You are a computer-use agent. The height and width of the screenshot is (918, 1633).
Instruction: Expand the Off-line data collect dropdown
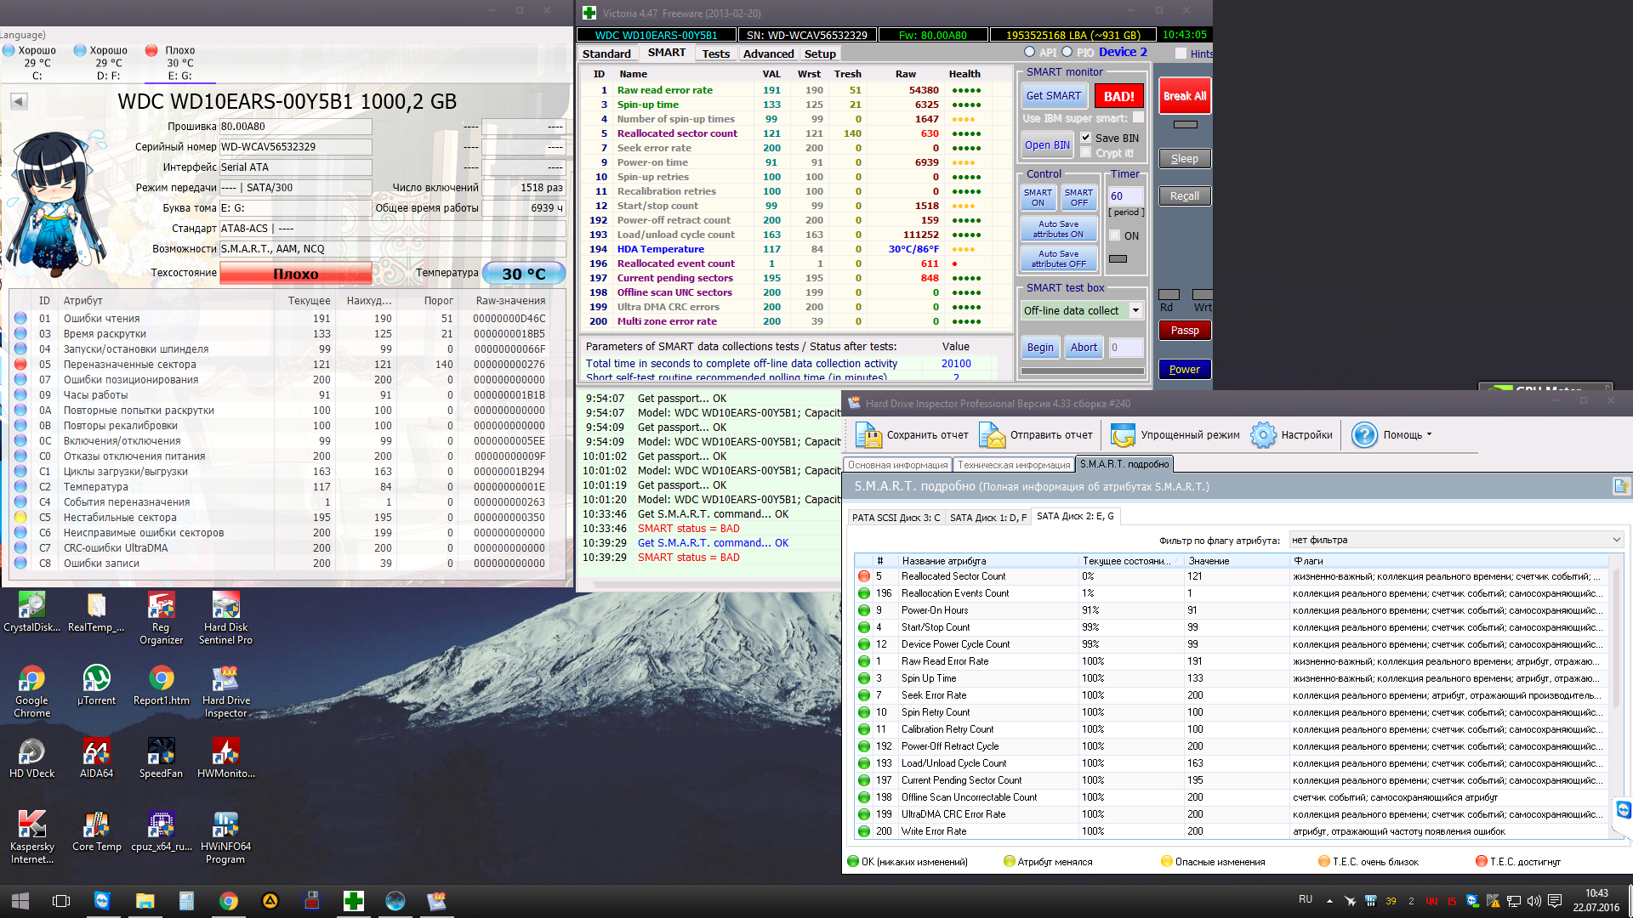click(x=1135, y=310)
